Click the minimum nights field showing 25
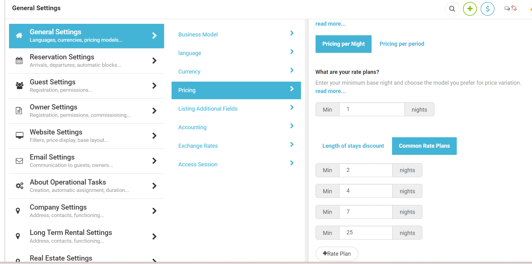Viewport: 532px width, 264px height. tap(366, 233)
